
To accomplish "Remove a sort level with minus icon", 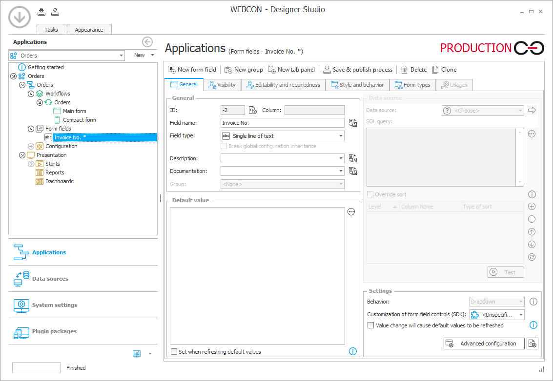I will tap(532, 219).
